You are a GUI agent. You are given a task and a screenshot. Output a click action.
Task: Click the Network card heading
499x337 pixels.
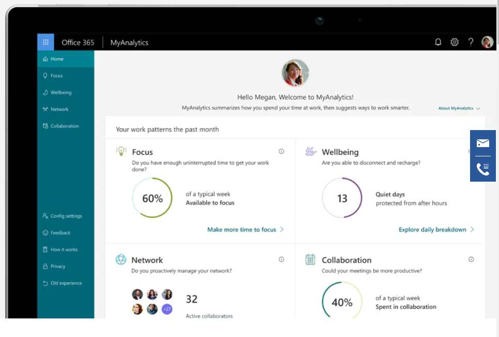[147, 260]
